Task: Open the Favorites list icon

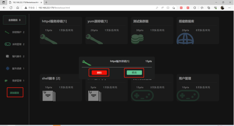Action: coord(202,8)
